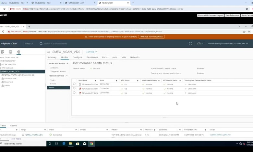Filter the Host Name column
Viewport: 253px width, 152px height.
(x=95, y=81)
